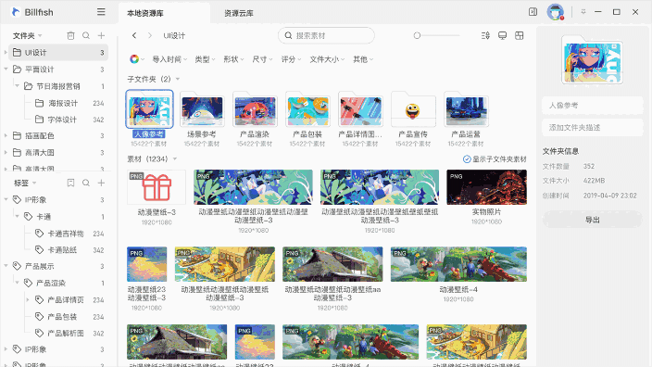
Task: Click the hamburger menu next to Billfish
Action: 101,12
